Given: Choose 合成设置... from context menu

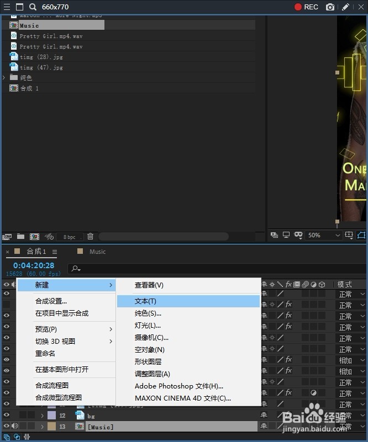Looking at the screenshot, I should click(x=51, y=301).
